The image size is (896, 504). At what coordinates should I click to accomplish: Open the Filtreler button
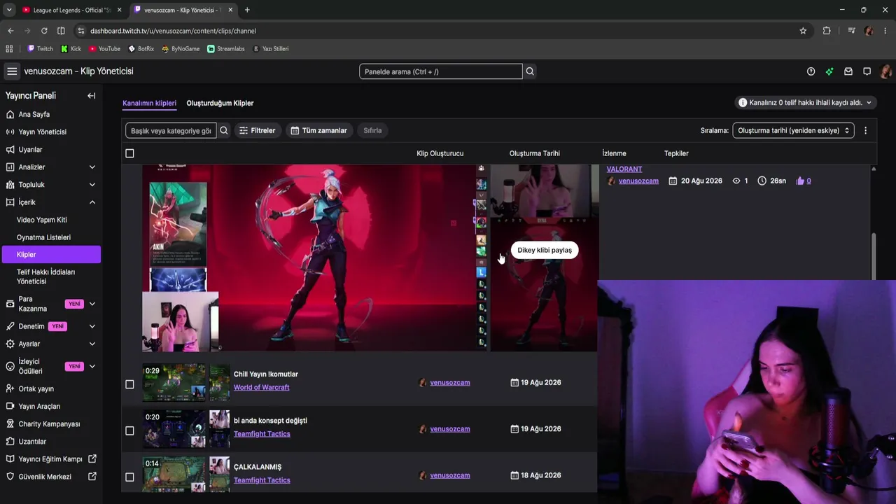tap(257, 130)
